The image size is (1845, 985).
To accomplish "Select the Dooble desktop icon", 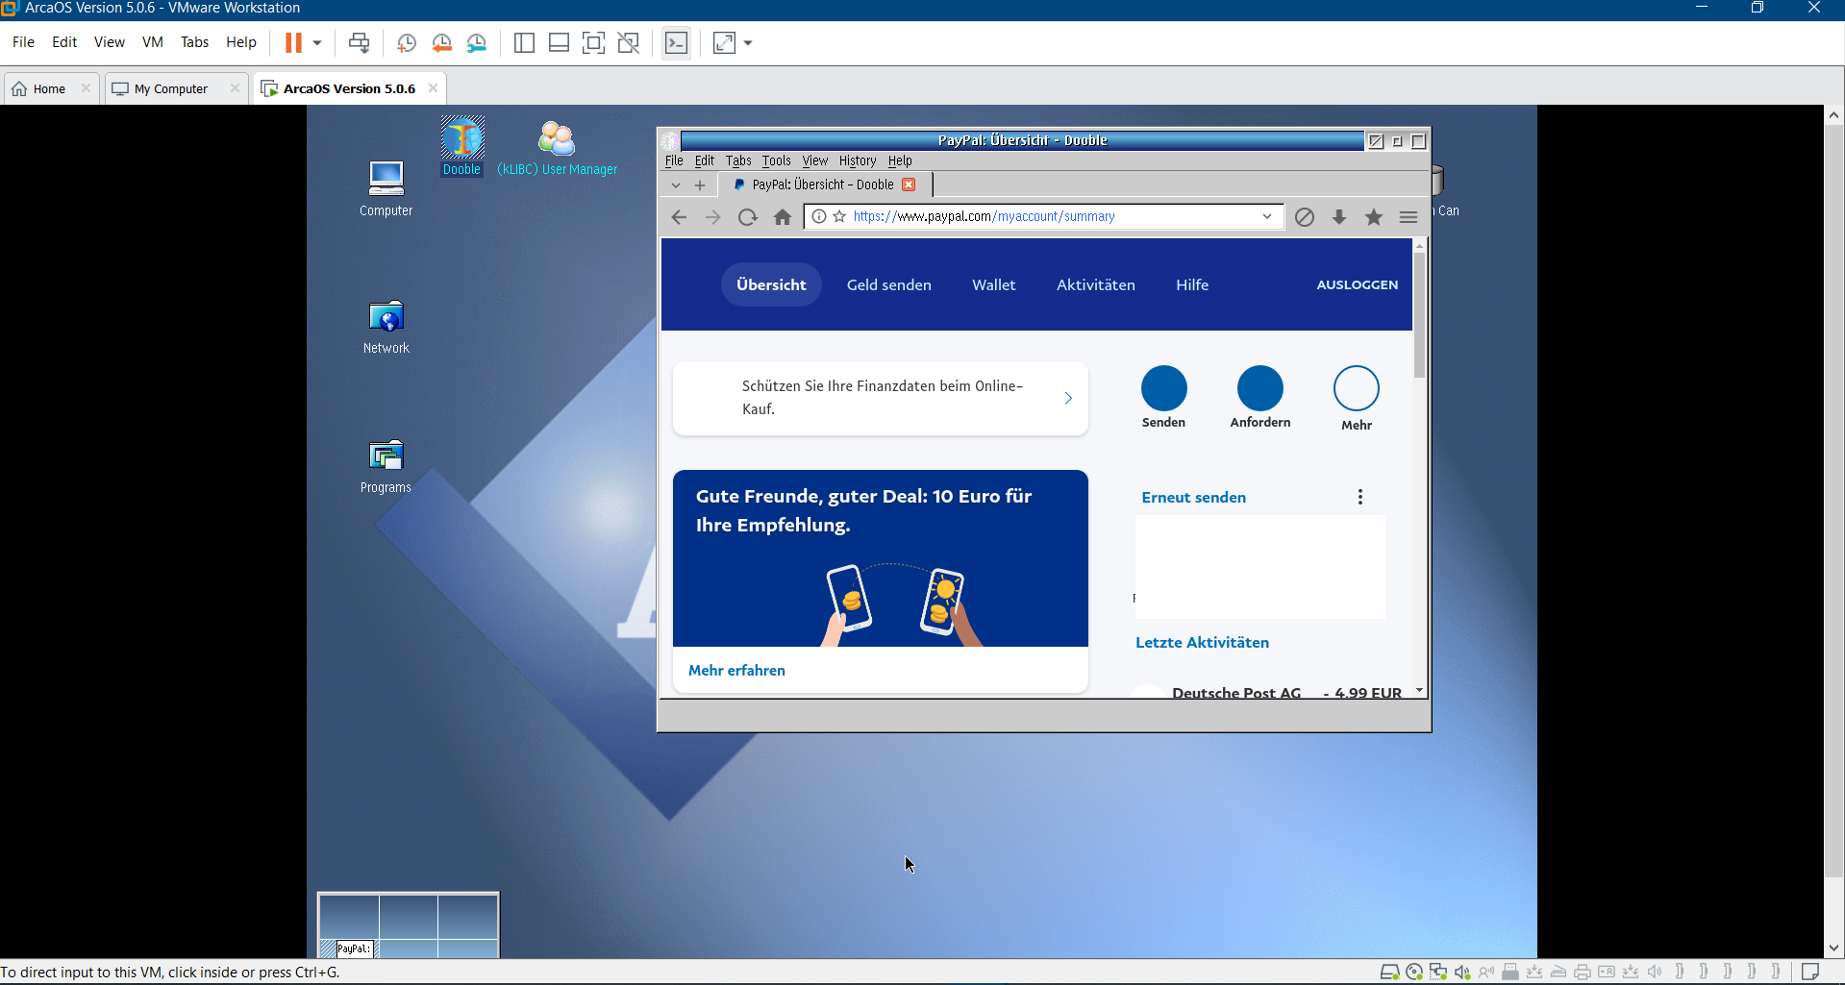I will tap(461, 147).
